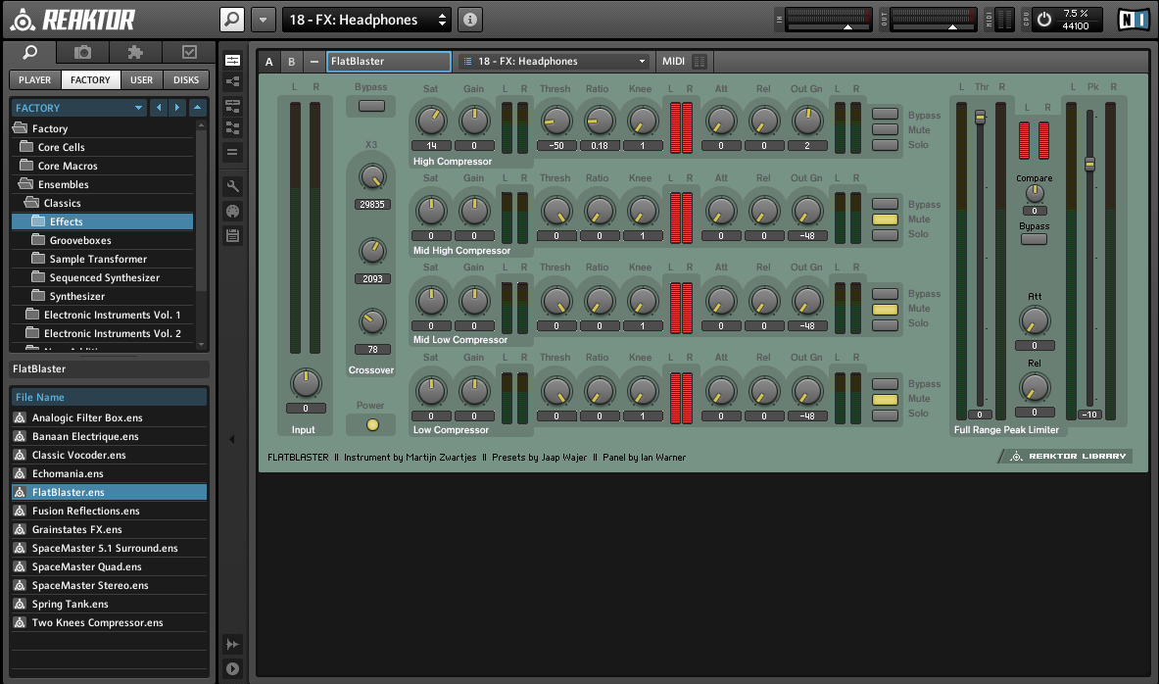Collapse the Classics folder
This screenshot has height=684, width=1159.
(x=31, y=202)
